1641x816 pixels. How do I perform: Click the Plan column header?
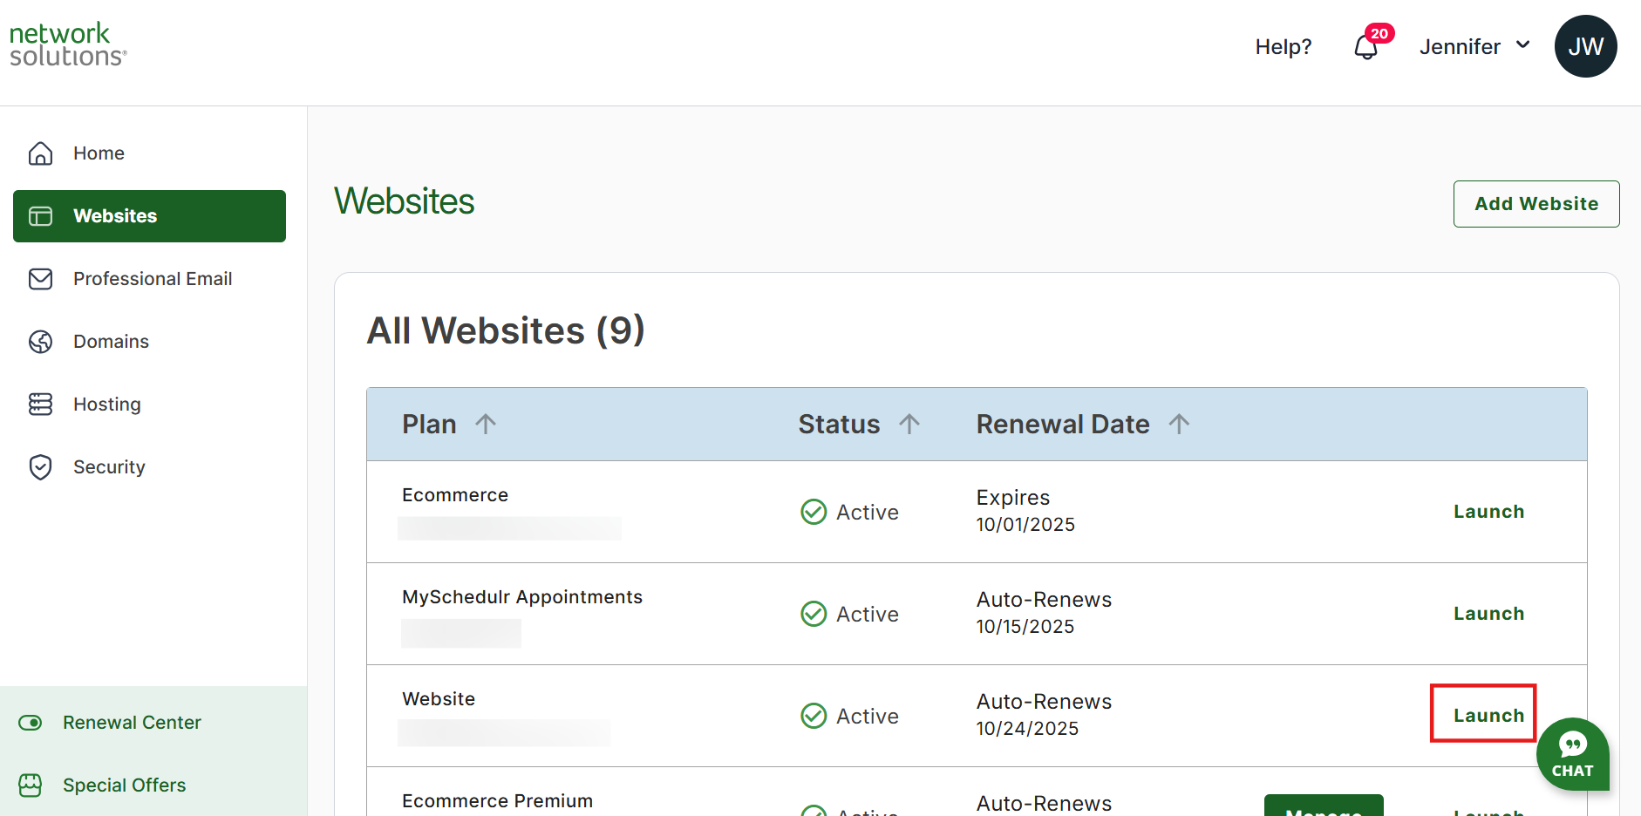point(429,424)
